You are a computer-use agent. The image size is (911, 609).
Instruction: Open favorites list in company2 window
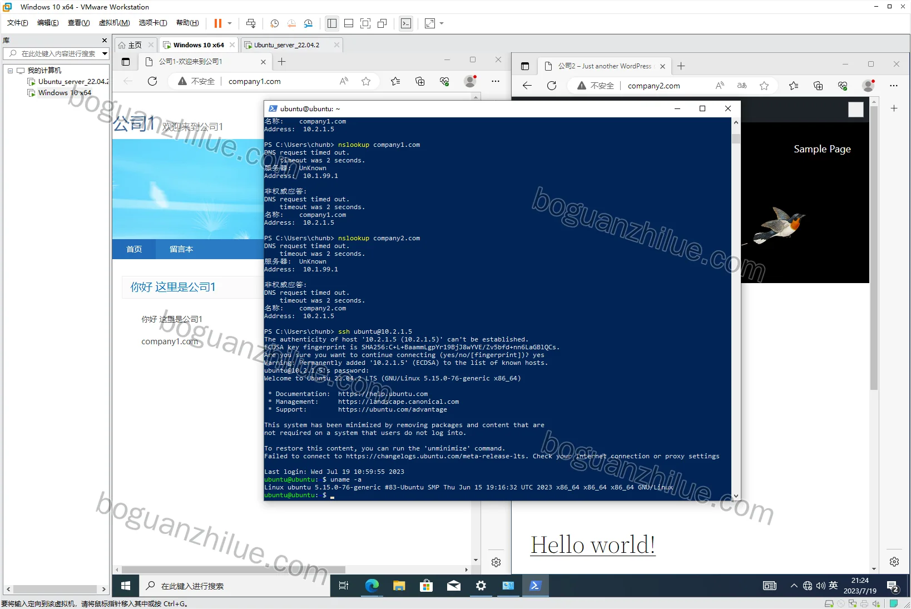coord(794,86)
